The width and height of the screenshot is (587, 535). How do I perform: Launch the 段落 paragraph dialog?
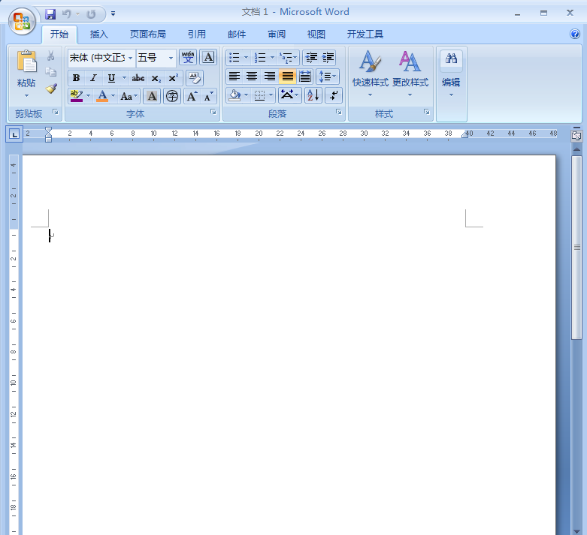(338, 112)
